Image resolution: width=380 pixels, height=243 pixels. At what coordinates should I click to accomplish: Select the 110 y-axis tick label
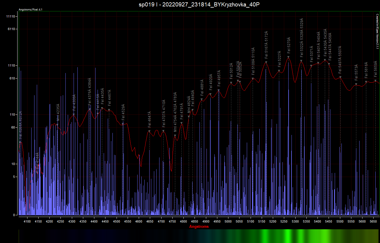coord(13,115)
